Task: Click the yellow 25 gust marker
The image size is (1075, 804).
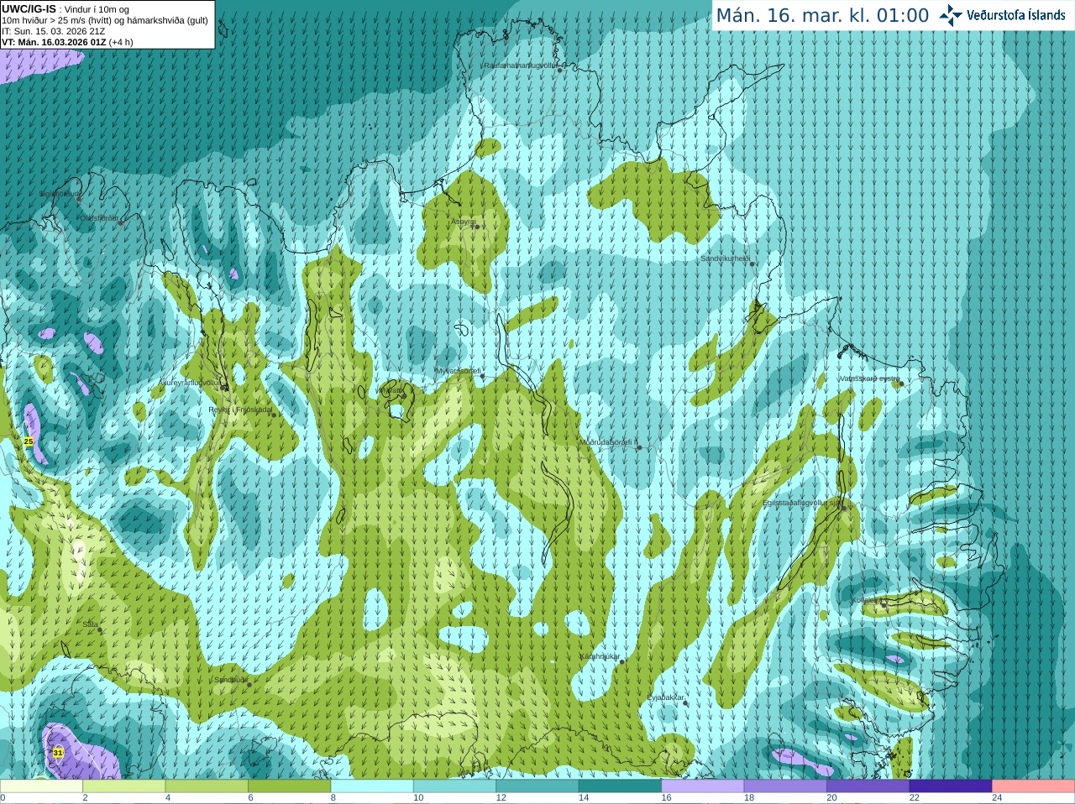Action: point(29,441)
